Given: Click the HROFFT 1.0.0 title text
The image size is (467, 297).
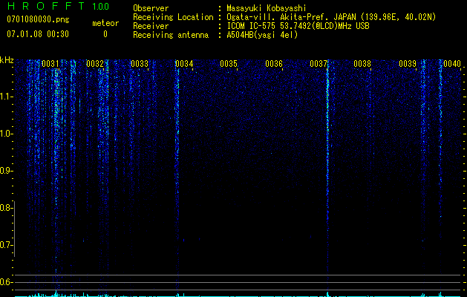Looking at the screenshot, I should point(58,6).
